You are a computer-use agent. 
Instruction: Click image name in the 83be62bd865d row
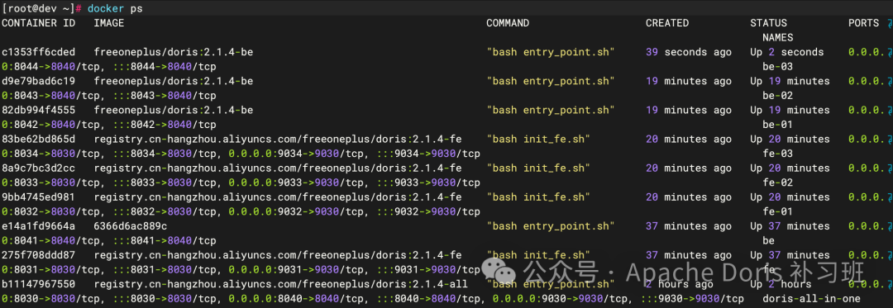(278, 140)
